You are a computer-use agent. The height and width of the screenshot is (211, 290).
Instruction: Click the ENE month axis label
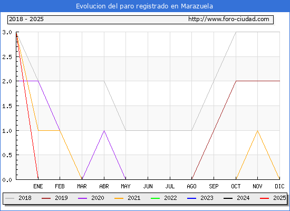tap(38, 186)
